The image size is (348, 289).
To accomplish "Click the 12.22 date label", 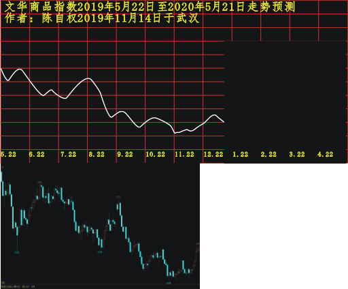I will click(x=213, y=154).
